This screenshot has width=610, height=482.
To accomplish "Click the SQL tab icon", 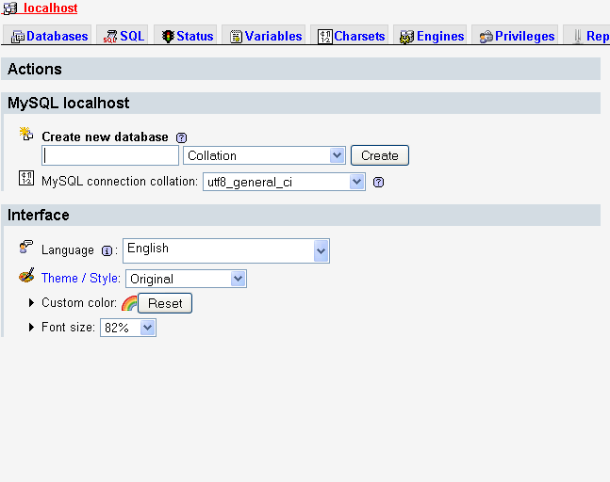I will (x=110, y=37).
